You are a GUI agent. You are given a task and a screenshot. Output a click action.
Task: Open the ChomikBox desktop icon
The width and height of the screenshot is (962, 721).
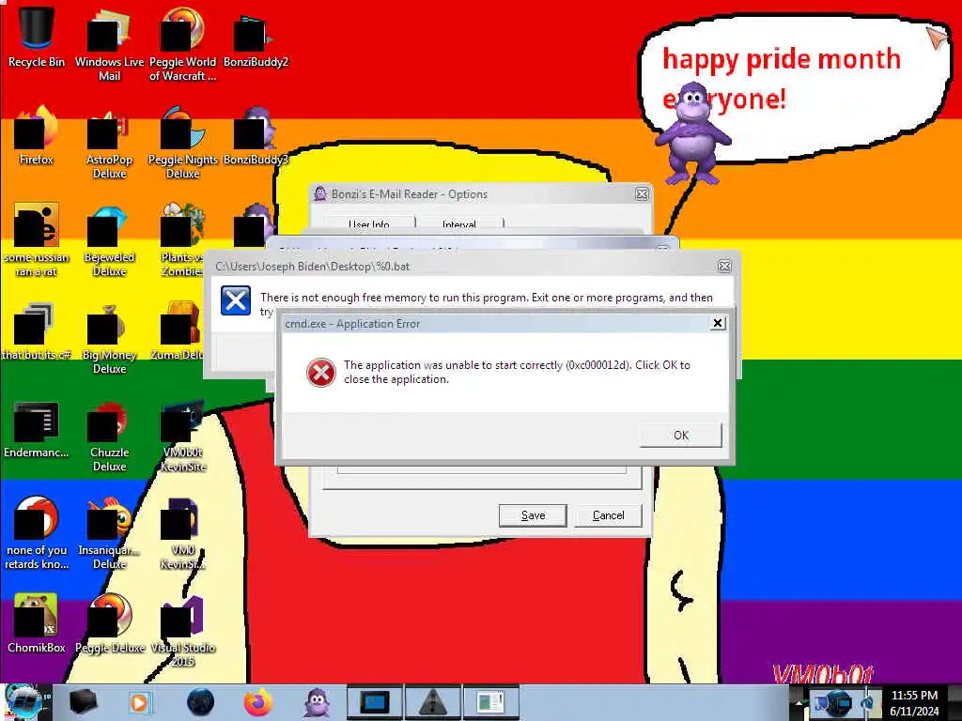[36, 623]
